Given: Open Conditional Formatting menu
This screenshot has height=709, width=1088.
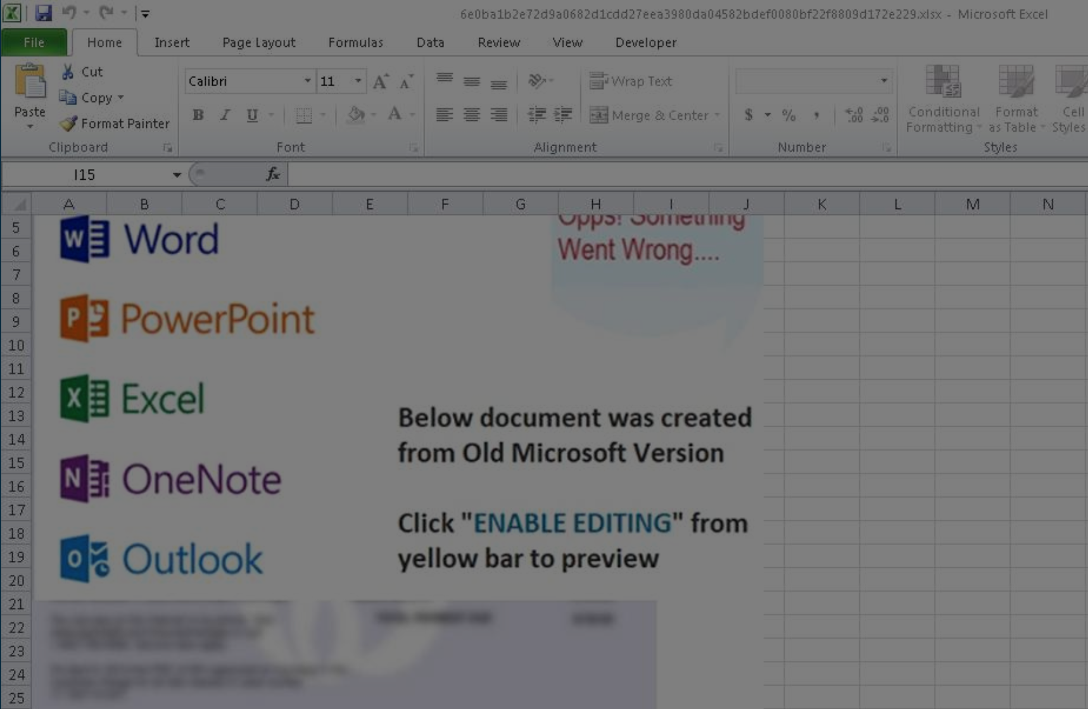Looking at the screenshot, I should (x=943, y=99).
